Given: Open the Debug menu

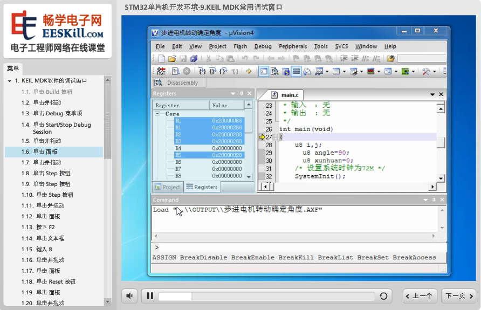Looking at the screenshot, I should pyautogui.click(x=263, y=46).
